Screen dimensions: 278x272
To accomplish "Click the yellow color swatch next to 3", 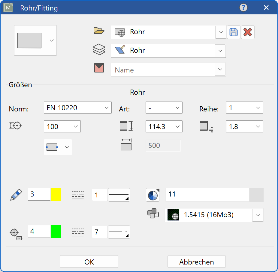I will (56, 194).
